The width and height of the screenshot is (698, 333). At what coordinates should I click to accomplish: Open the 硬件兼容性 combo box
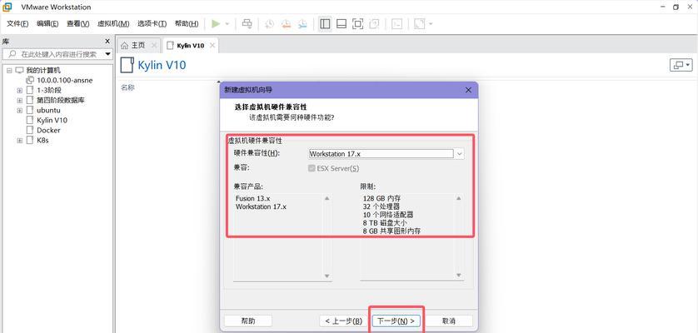click(x=386, y=153)
